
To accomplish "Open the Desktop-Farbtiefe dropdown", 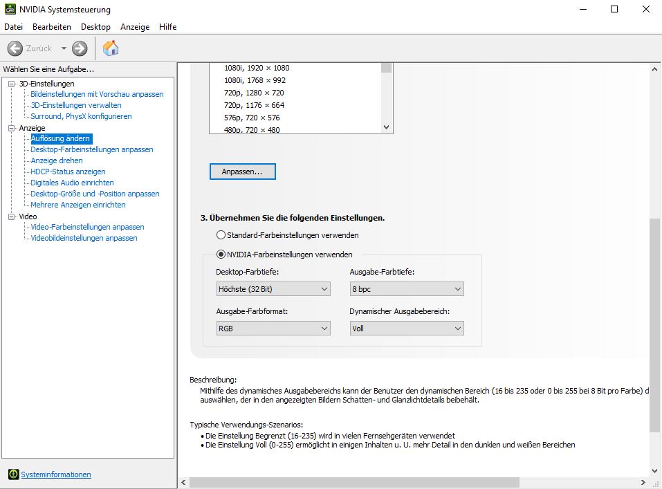I will 273,289.
